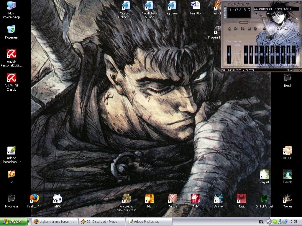
Task: Select the Anime desktop icon
Action: (x=219, y=201)
